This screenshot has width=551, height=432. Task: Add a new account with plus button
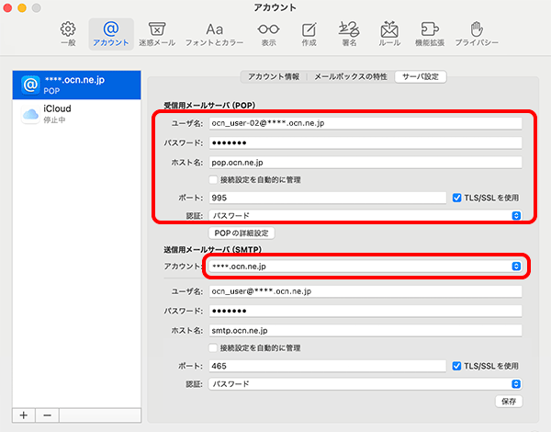pos(24,415)
